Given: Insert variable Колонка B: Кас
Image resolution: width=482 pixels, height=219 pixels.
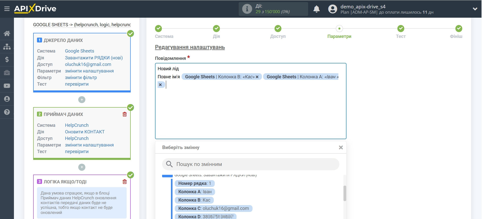Looking at the screenshot, I should 194,200.
